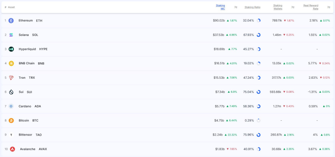Click Bitcoin's $4.75b staking market cap
Image resolution: width=335 pixels, height=157 pixels.
pyautogui.click(x=219, y=120)
